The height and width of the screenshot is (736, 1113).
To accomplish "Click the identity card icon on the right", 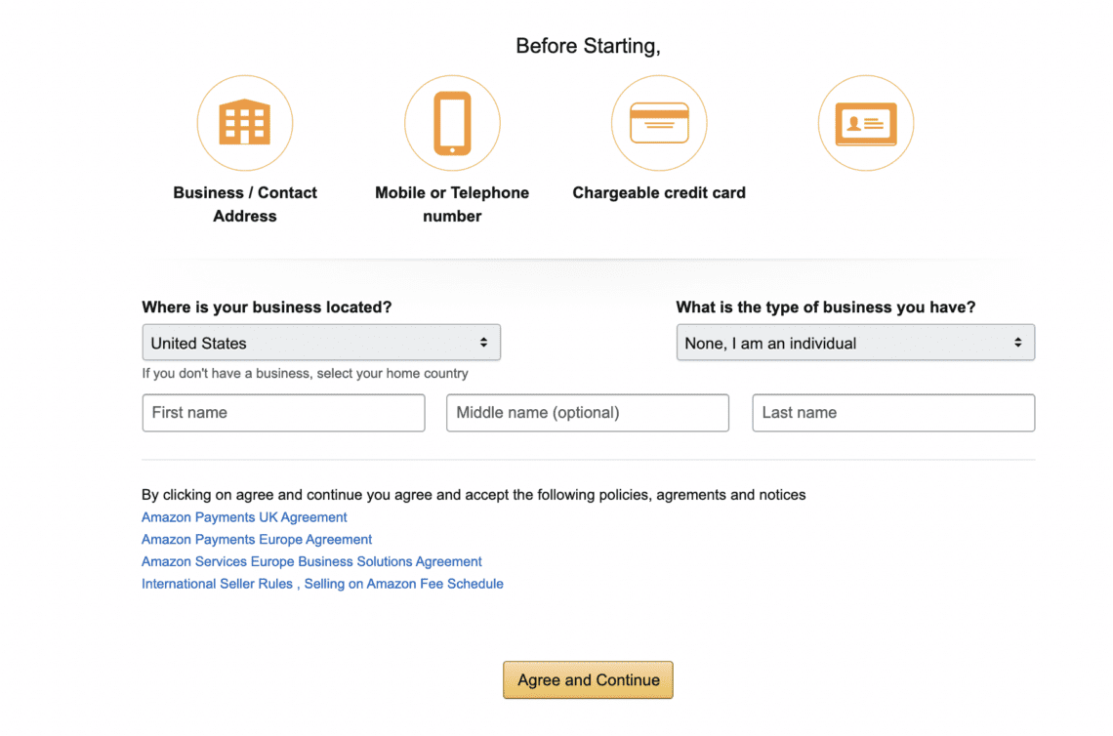I will pos(865,123).
